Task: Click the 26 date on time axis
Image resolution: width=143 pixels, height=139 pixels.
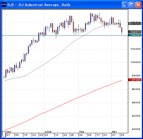Action: pos(72,135)
